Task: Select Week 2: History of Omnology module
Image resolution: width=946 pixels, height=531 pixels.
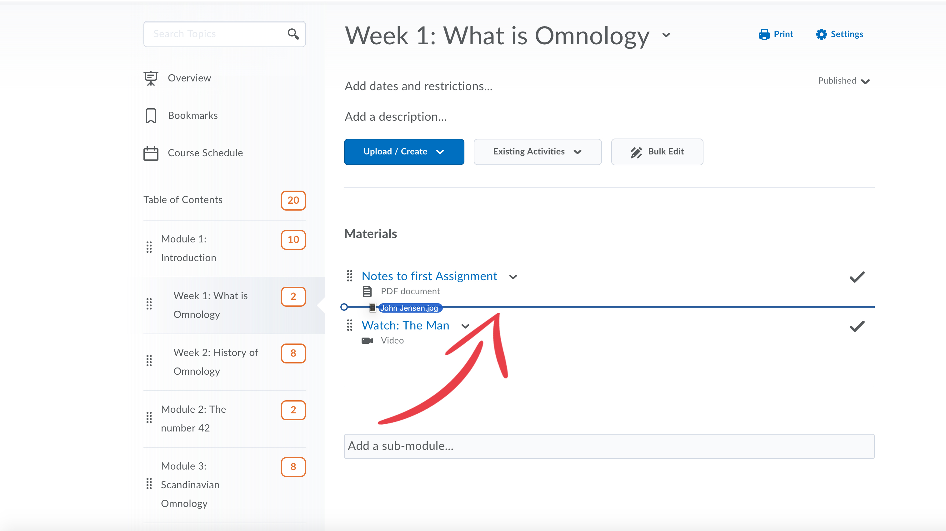Action: (x=216, y=362)
